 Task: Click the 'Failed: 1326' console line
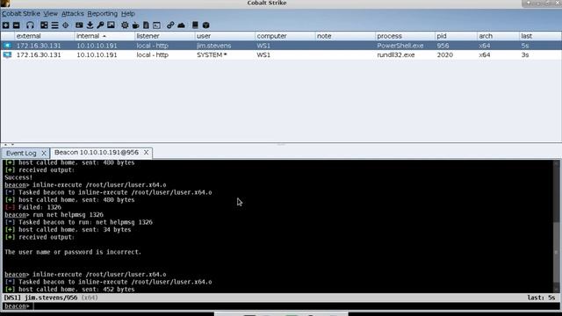pos(33,207)
